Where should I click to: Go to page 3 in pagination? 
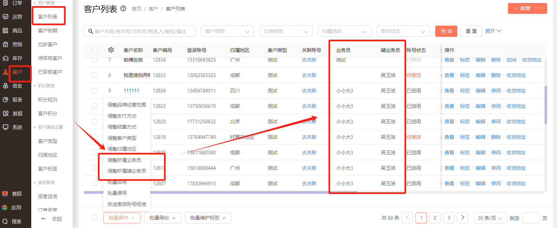(449, 218)
